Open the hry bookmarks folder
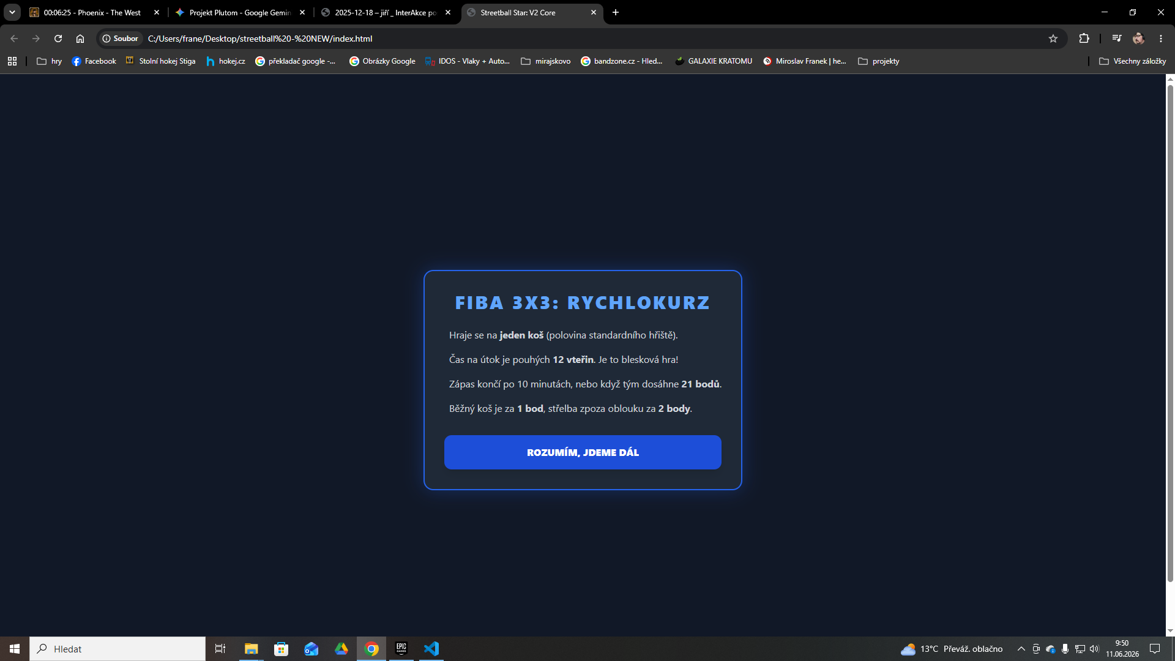 (x=50, y=61)
